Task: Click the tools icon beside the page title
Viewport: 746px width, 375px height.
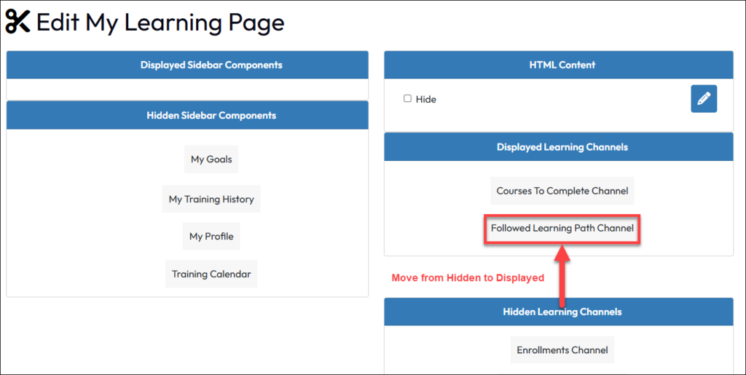Action: click(18, 23)
